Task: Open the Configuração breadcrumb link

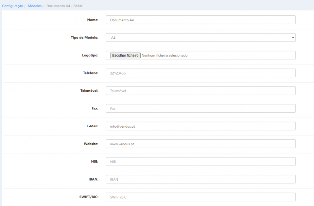Action: coord(12,6)
